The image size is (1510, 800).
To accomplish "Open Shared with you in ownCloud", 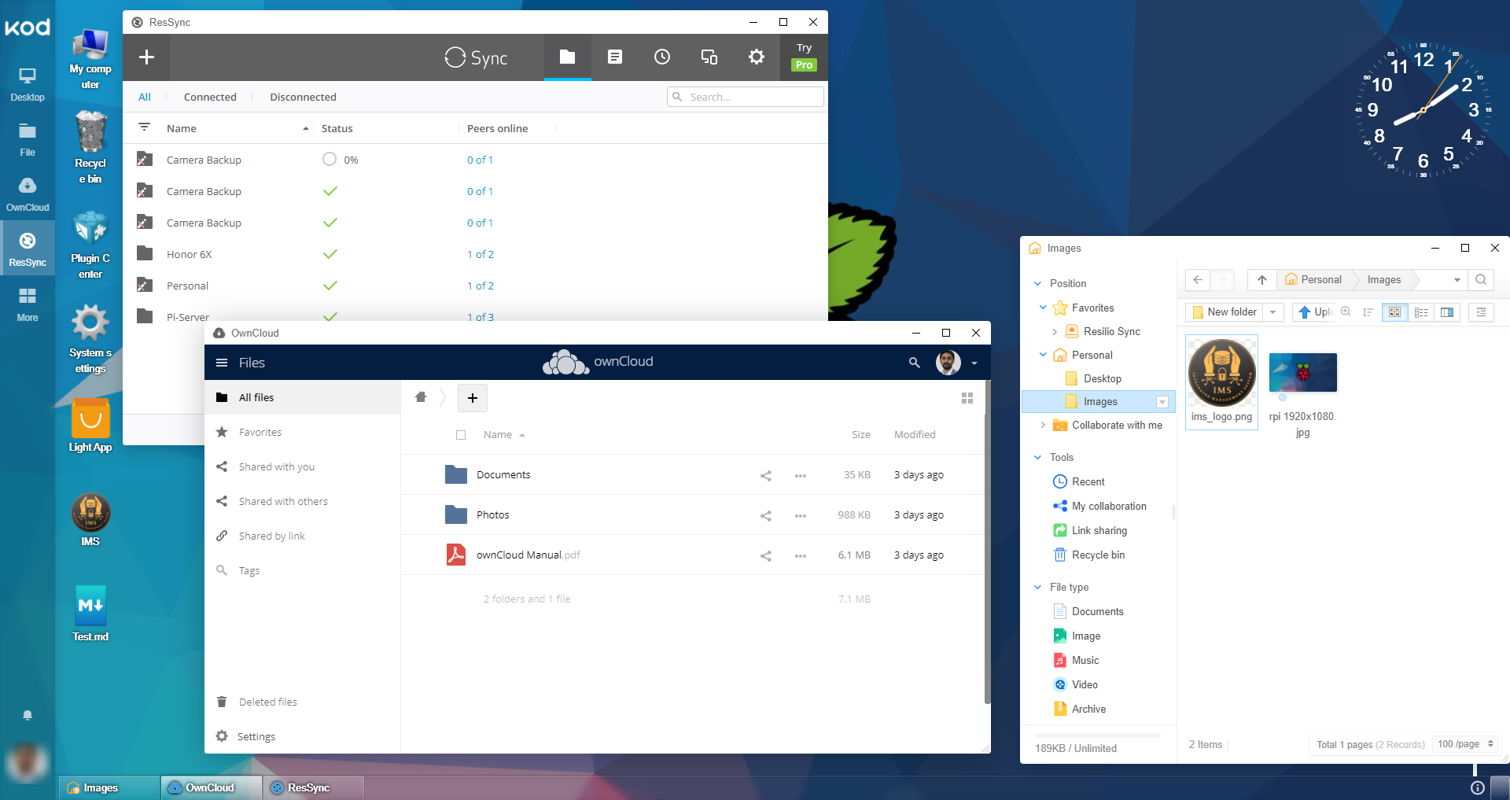I will tap(302, 466).
